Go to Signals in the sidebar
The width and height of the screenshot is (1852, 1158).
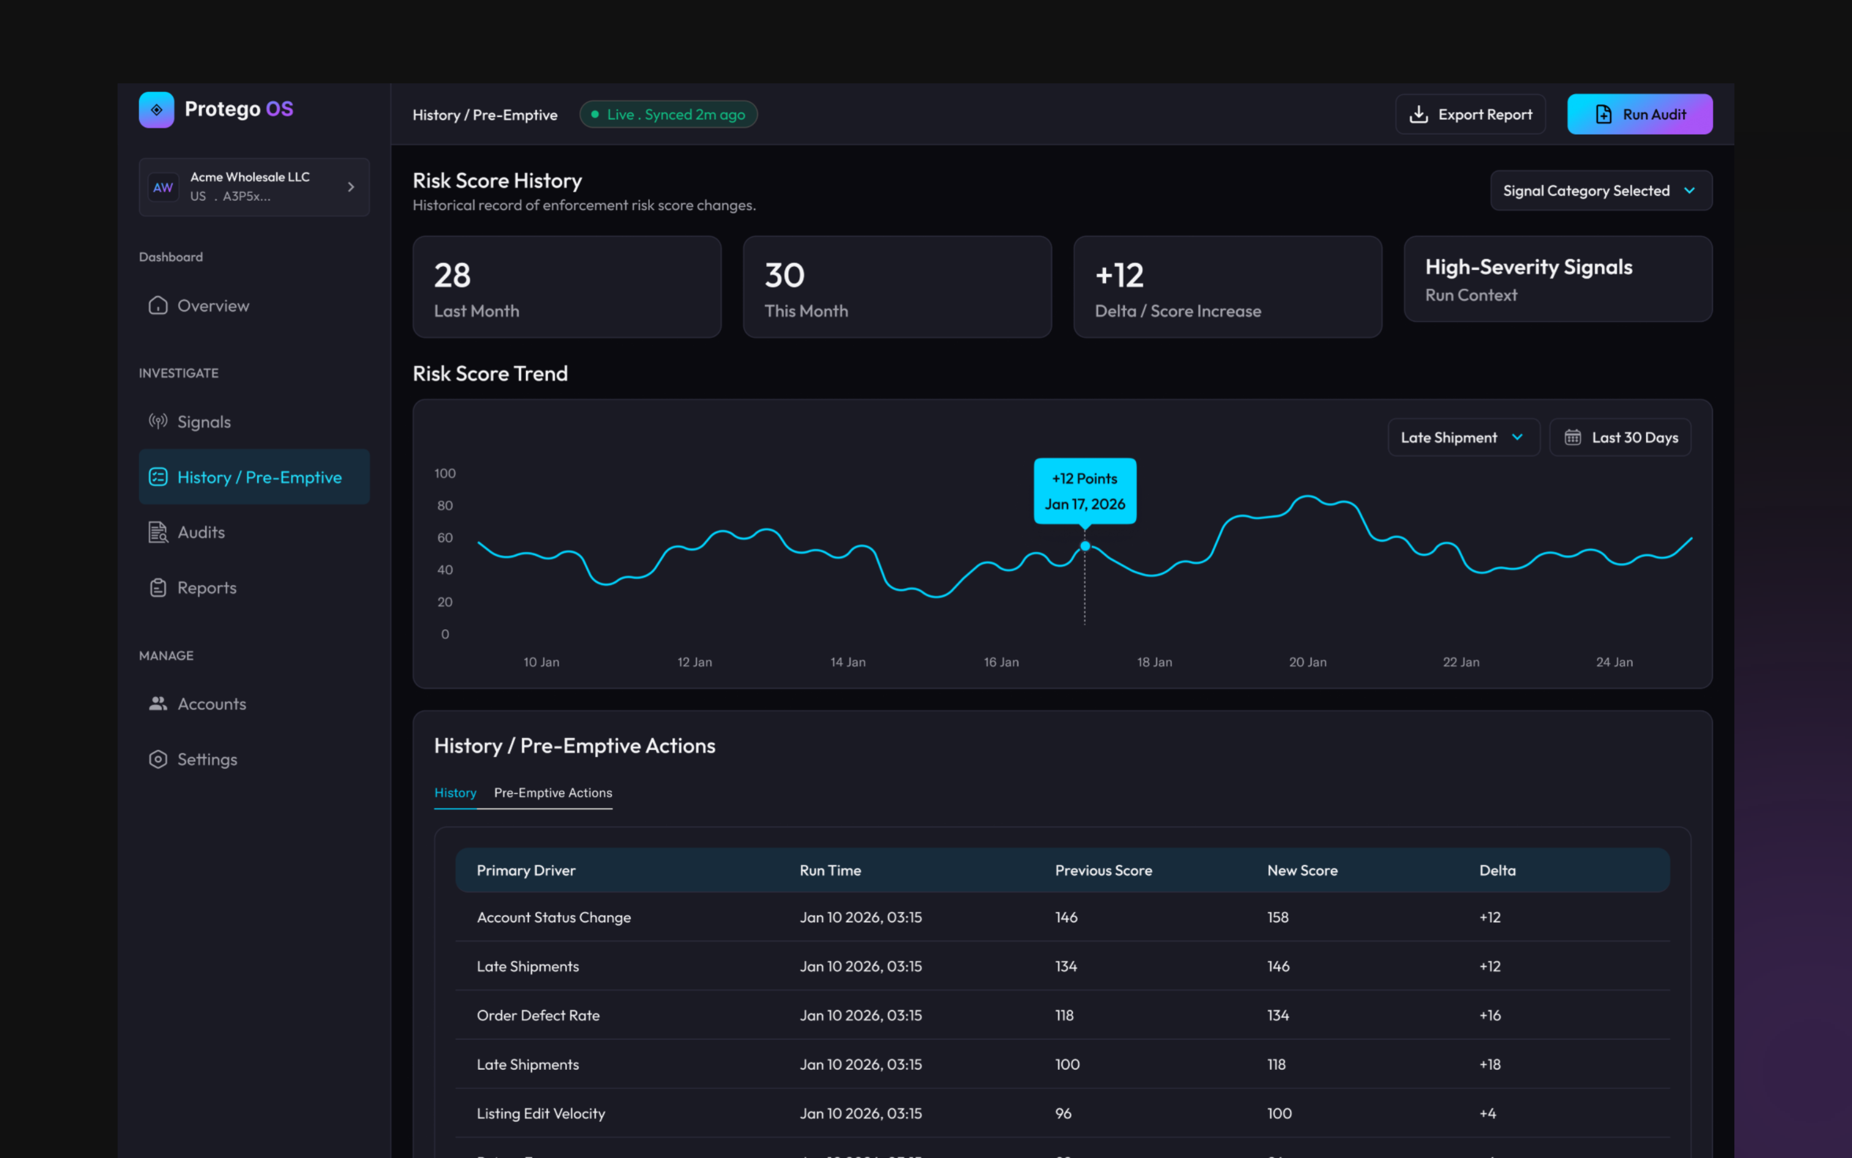tap(254, 422)
